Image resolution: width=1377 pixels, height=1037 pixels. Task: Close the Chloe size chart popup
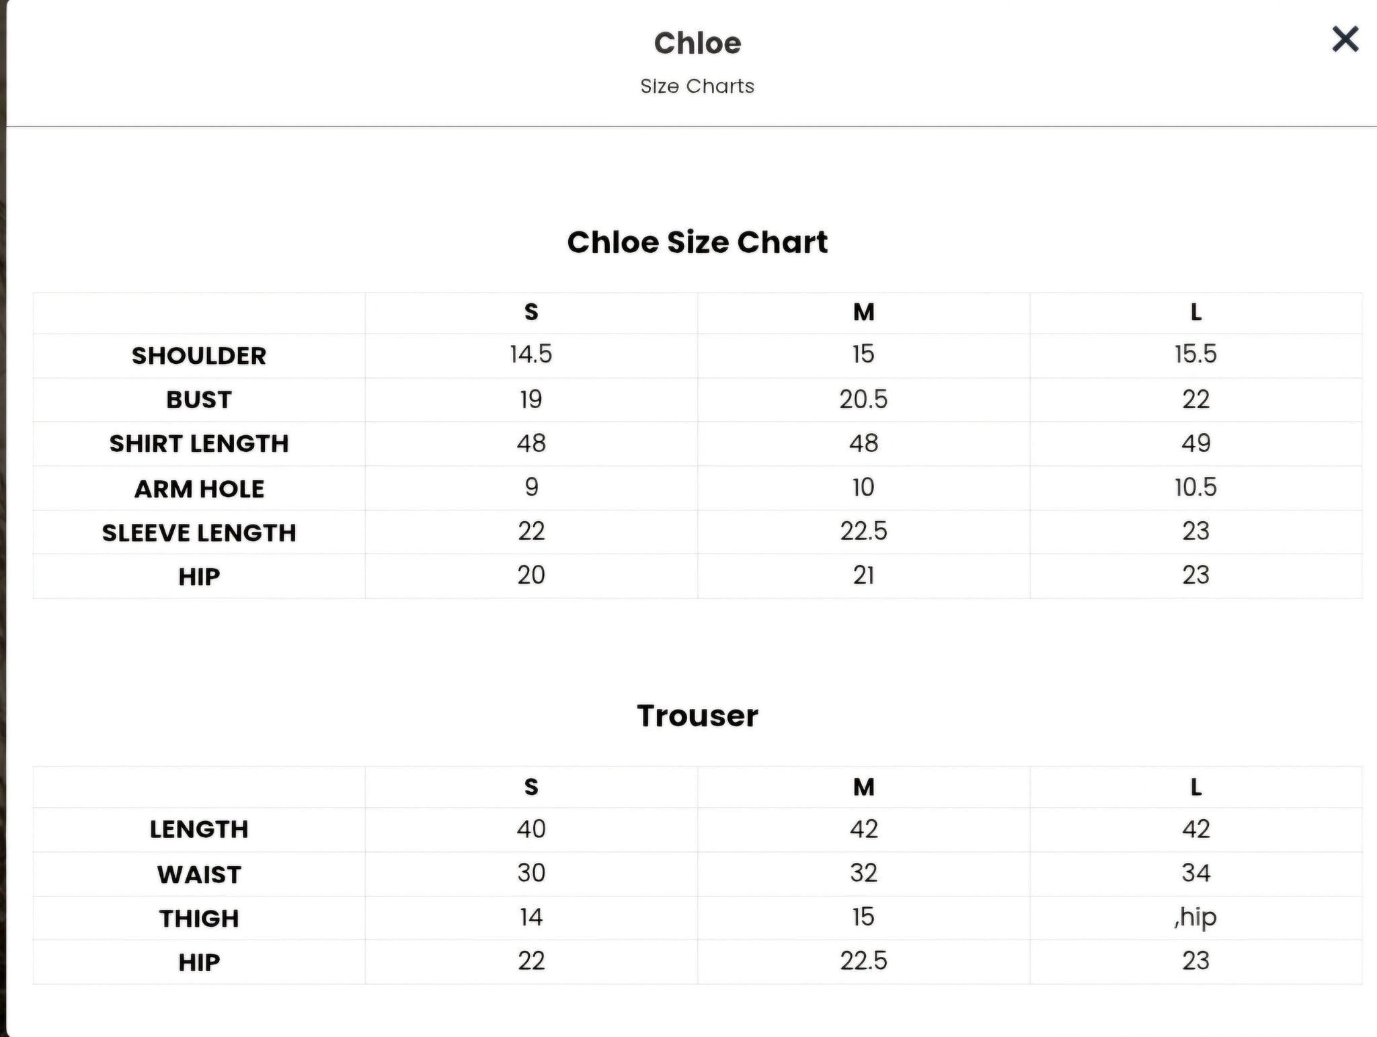[x=1345, y=39]
